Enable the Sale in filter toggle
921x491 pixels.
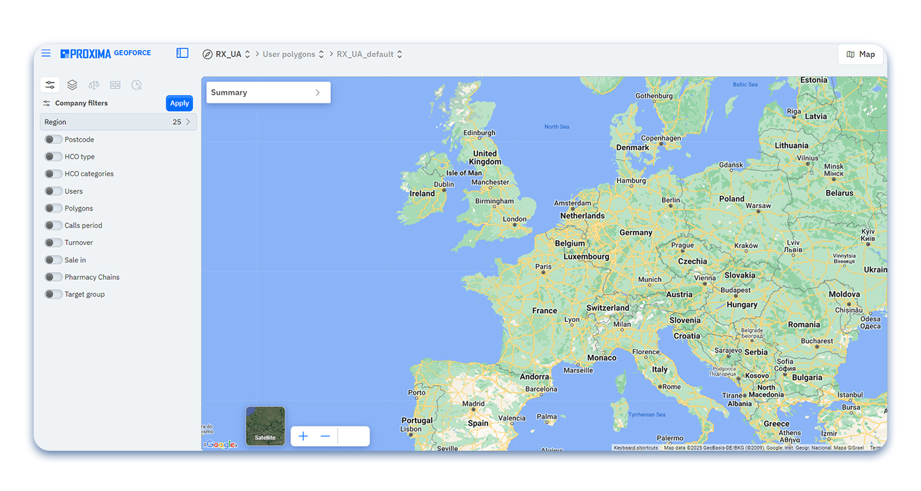(54, 259)
